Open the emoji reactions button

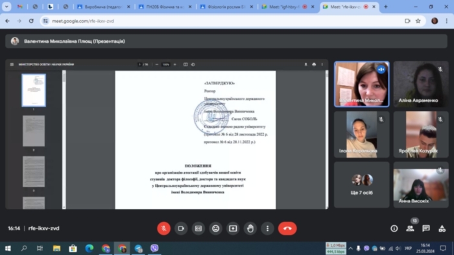216,228
